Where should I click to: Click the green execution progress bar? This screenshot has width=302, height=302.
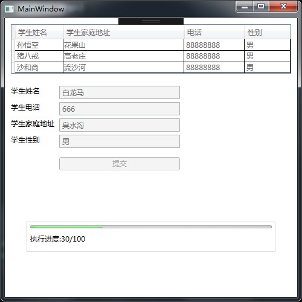(151, 227)
